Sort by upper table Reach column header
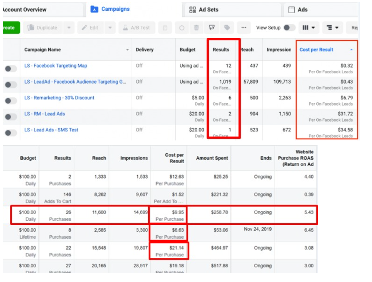 (x=247, y=50)
